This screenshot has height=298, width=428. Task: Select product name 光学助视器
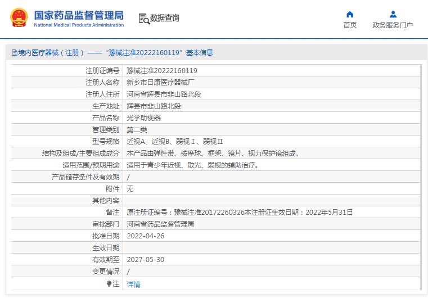tap(143, 118)
